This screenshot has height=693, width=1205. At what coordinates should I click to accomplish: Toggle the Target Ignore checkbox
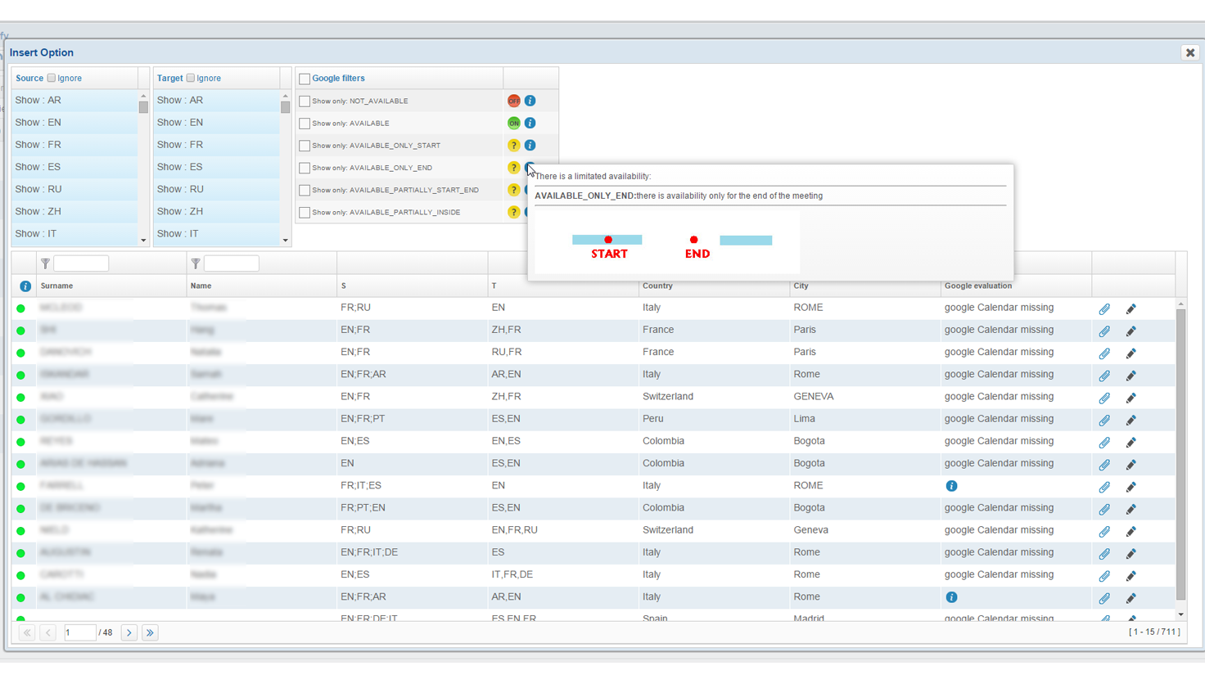tap(191, 78)
